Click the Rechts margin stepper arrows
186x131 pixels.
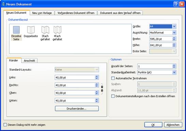(96, 85)
